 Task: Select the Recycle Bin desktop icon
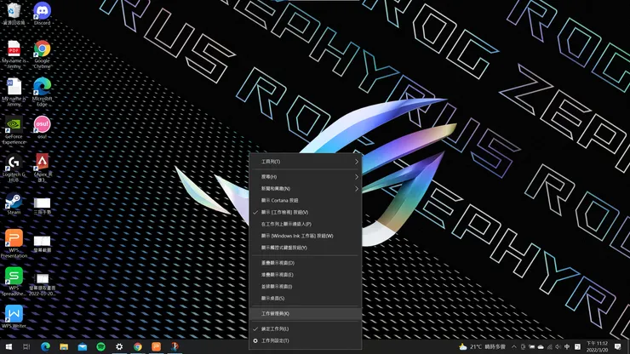[x=14, y=14]
